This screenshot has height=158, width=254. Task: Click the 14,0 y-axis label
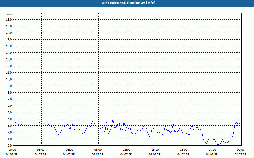(9, 52)
